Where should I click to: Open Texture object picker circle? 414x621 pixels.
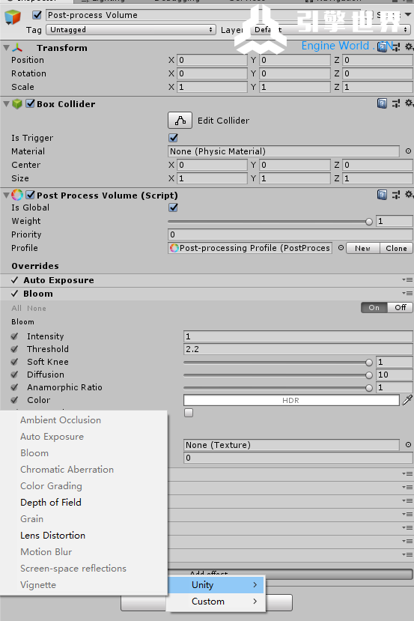(408, 445)
